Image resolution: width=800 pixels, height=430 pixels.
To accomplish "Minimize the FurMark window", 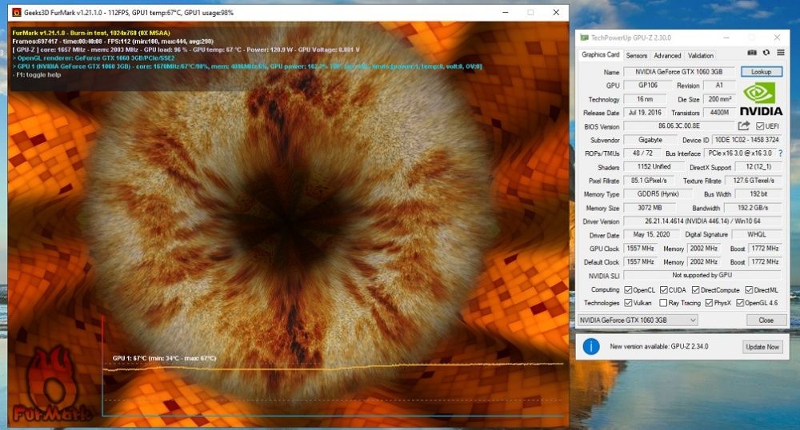I will tap(505, 12).
